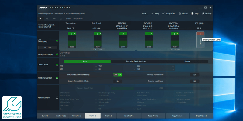Decrease the TDC value with down arrow

click(x=135, y=69)
